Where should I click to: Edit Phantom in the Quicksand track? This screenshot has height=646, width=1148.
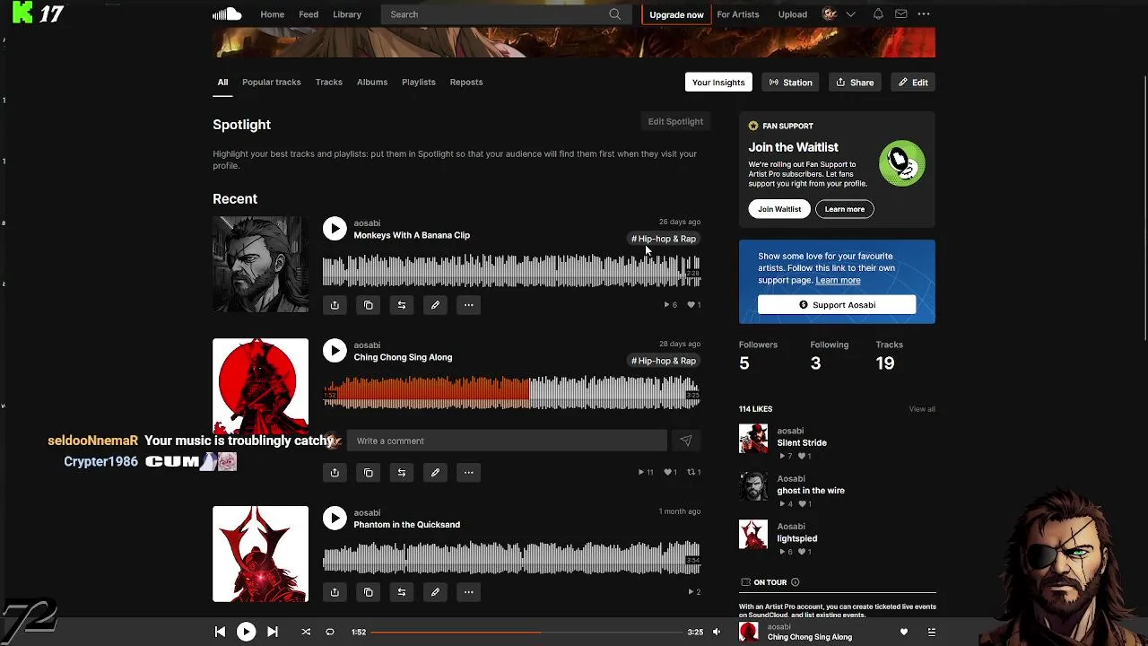click(435, 592)
